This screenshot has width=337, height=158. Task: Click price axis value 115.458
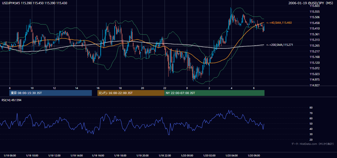[315, 23]
